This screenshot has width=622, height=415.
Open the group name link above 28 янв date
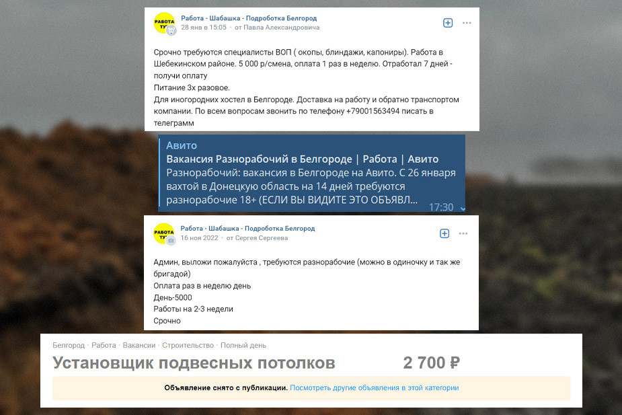(249, 18)
